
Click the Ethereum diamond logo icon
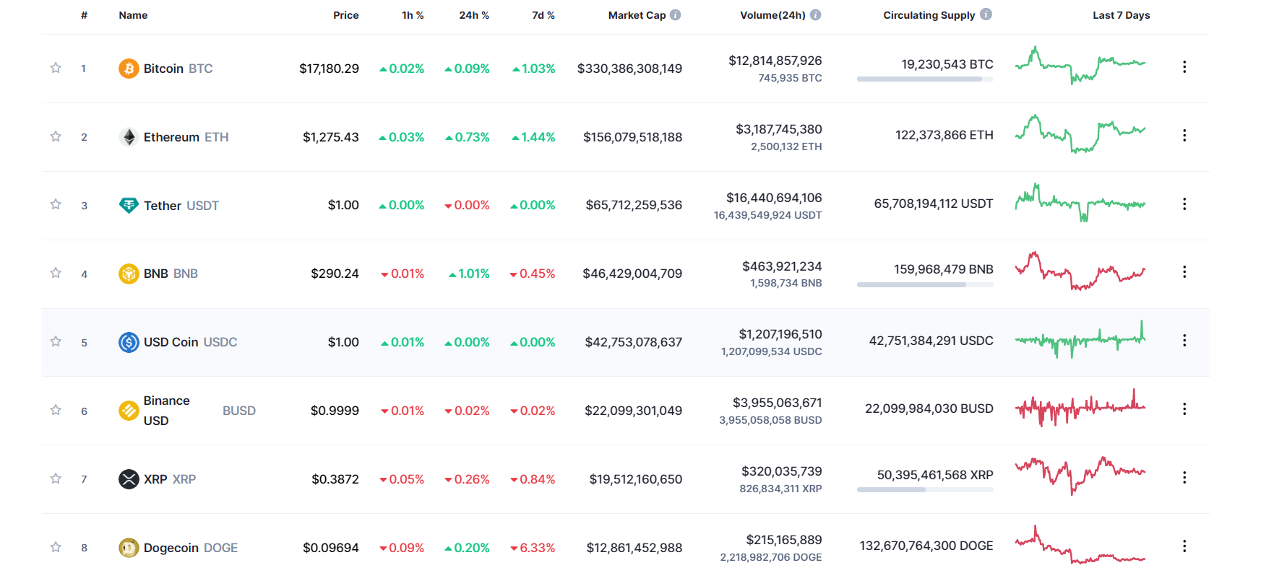click(129, 137)
